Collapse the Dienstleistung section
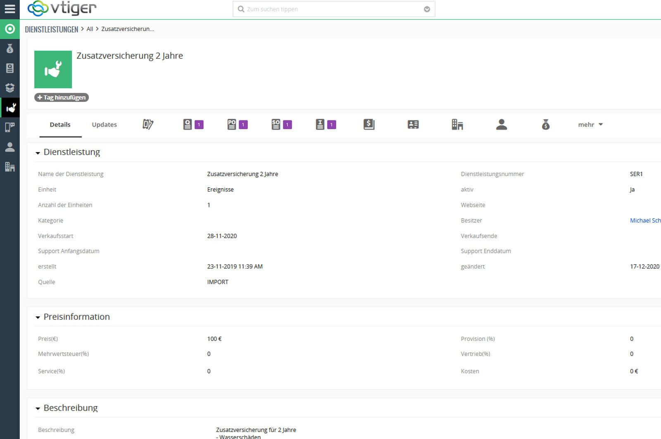 click(38, 153)
